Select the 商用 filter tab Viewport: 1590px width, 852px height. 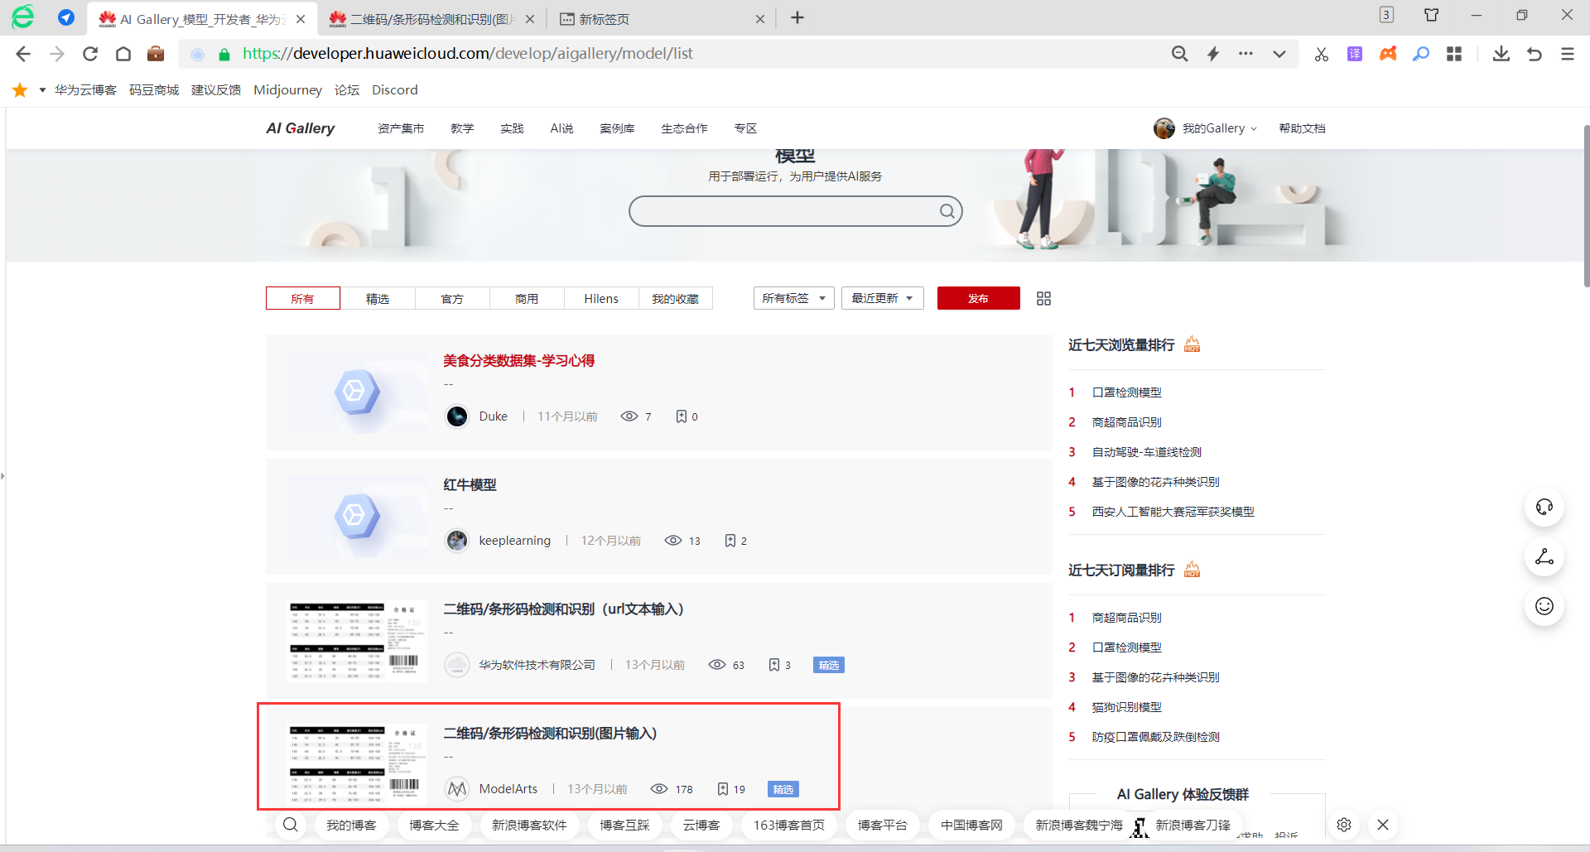click(527, 298)
